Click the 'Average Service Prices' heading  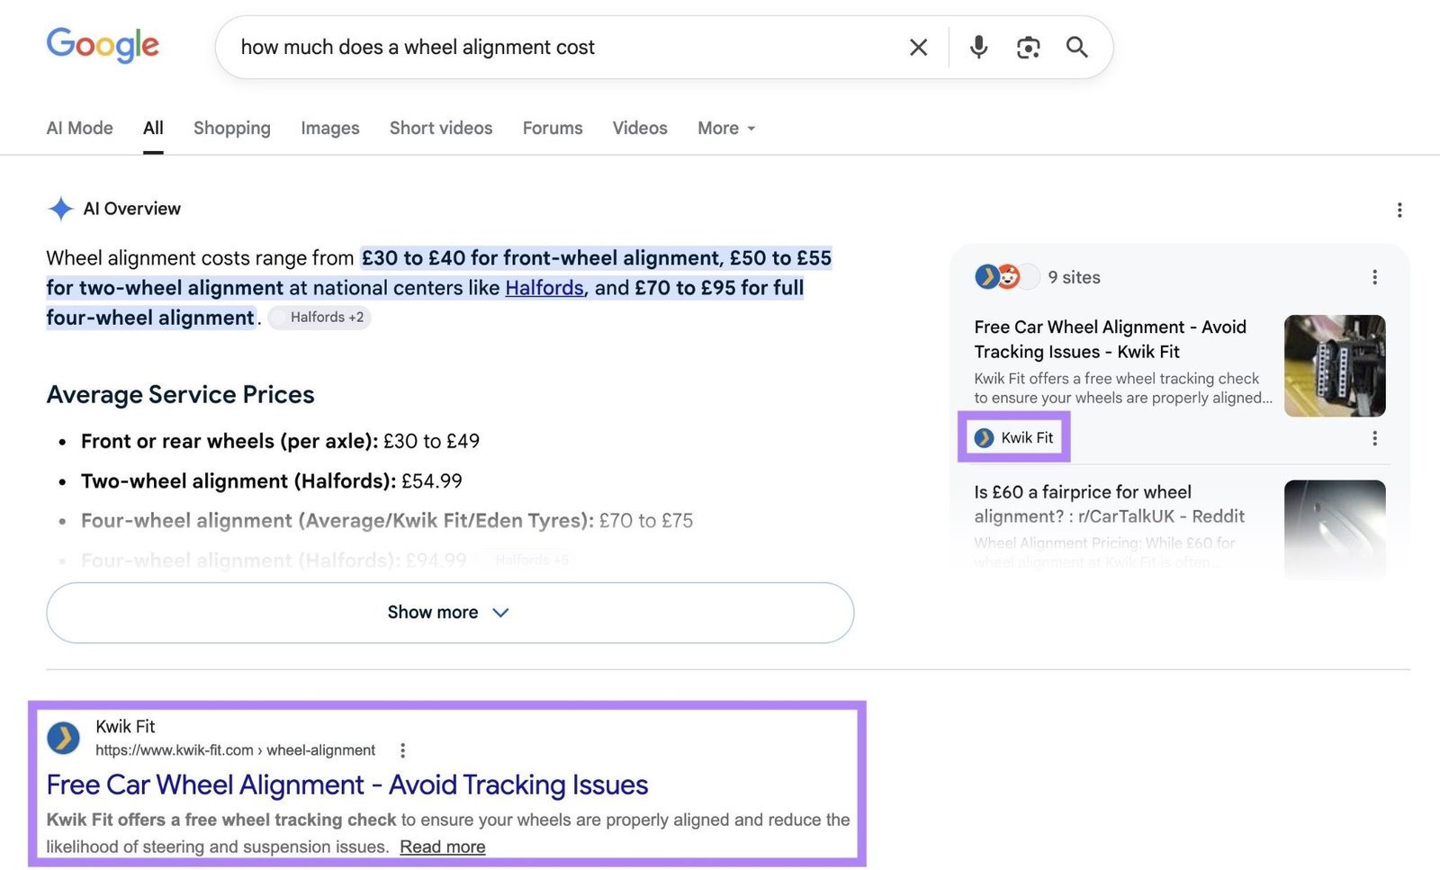click(x=180, y=394)
